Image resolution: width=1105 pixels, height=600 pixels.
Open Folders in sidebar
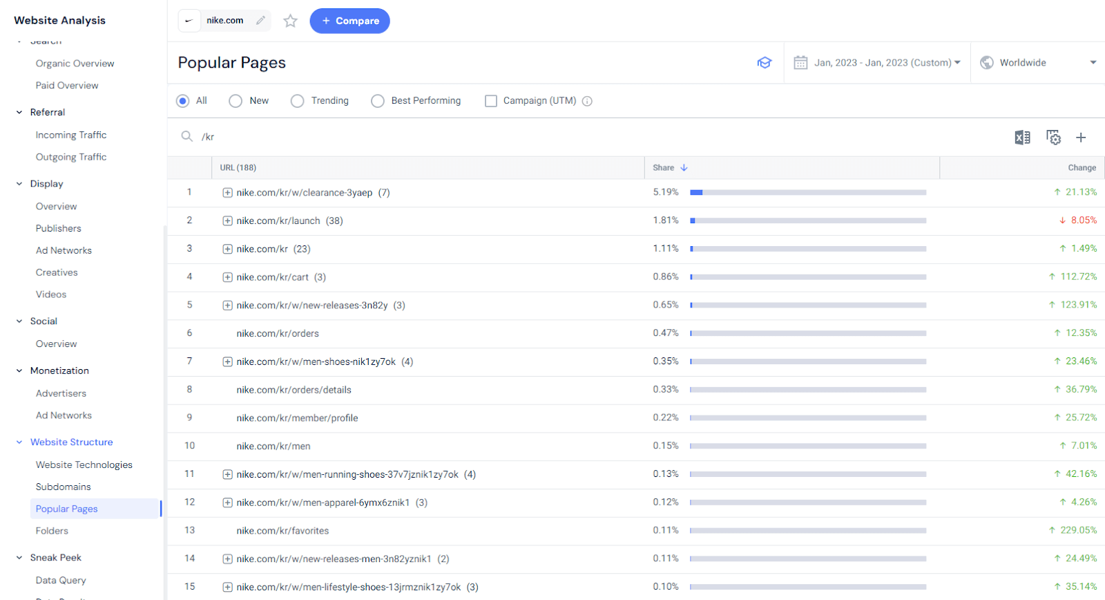point(52,531)
